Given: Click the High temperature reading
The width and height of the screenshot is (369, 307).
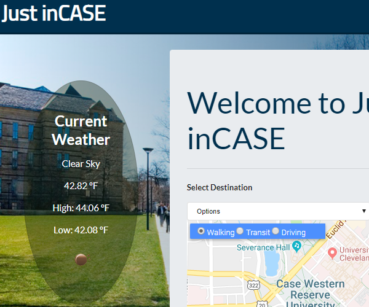Looking at the screenshot, I should click(81, 208).
